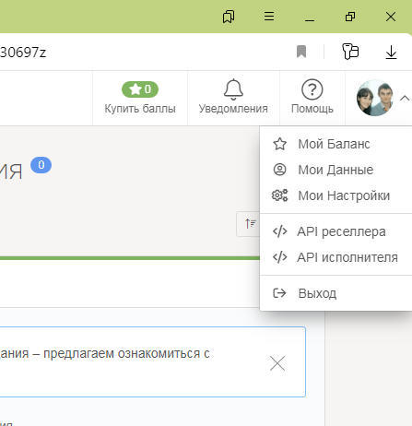Click the Купить баллы button
Viewport: 412px width, 426px height.
pyautogui.click(x=140, y=98)
